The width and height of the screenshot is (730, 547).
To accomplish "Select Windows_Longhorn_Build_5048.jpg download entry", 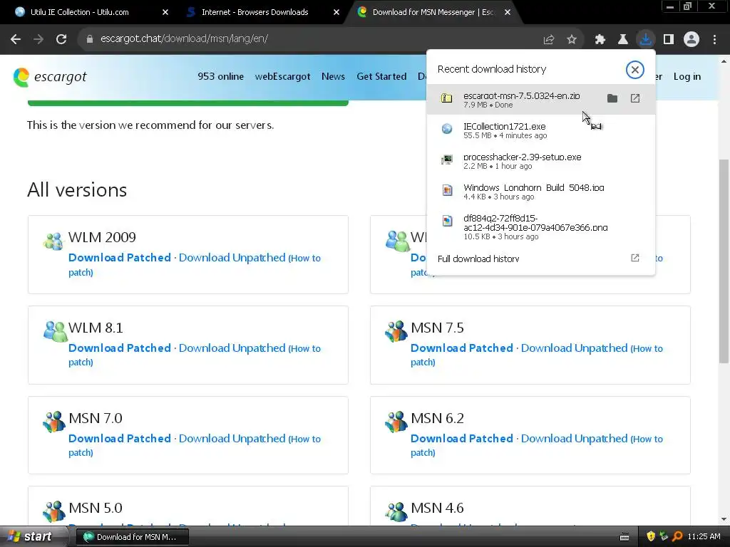I will click(x=541, y=191).
